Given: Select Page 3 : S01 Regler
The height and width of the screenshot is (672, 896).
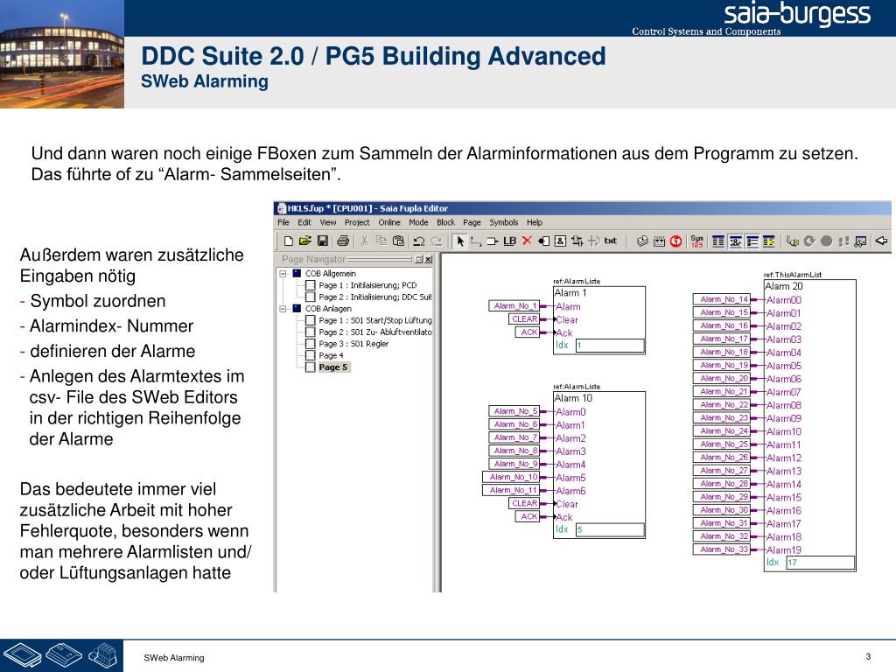Looking at the screenshot, I should pyautogui.click(x=353, y=344).
